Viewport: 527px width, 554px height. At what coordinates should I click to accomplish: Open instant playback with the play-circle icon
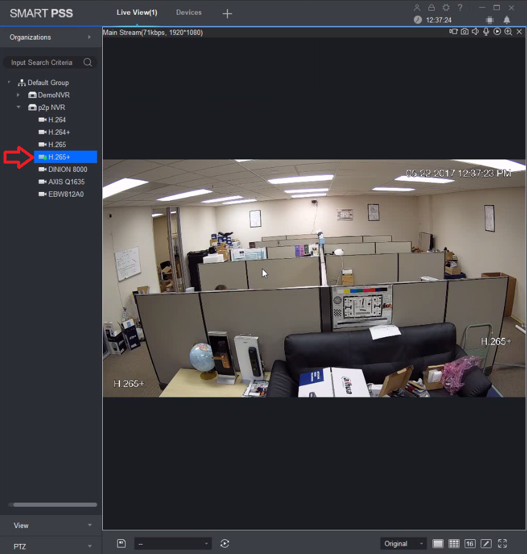coord(497,31)
